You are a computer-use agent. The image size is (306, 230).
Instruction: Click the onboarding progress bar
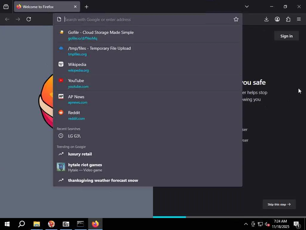229,217
